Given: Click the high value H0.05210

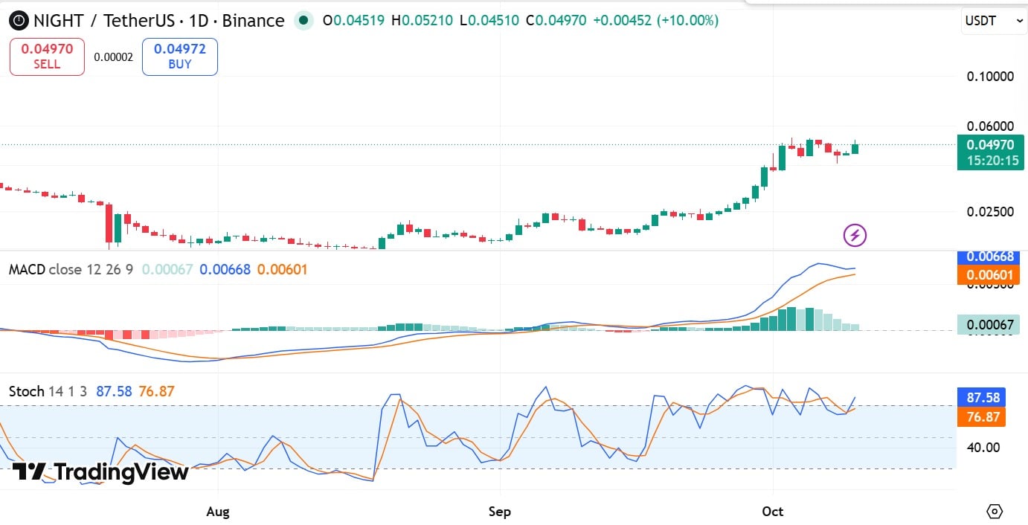Looking at the screenshot, I should coord(422,21).
